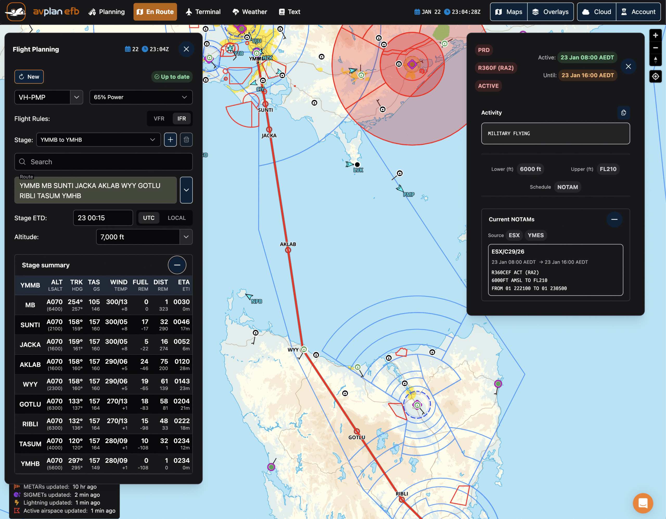
Task: Zoom out the map with the minus button
Action: tap(655, 48)
